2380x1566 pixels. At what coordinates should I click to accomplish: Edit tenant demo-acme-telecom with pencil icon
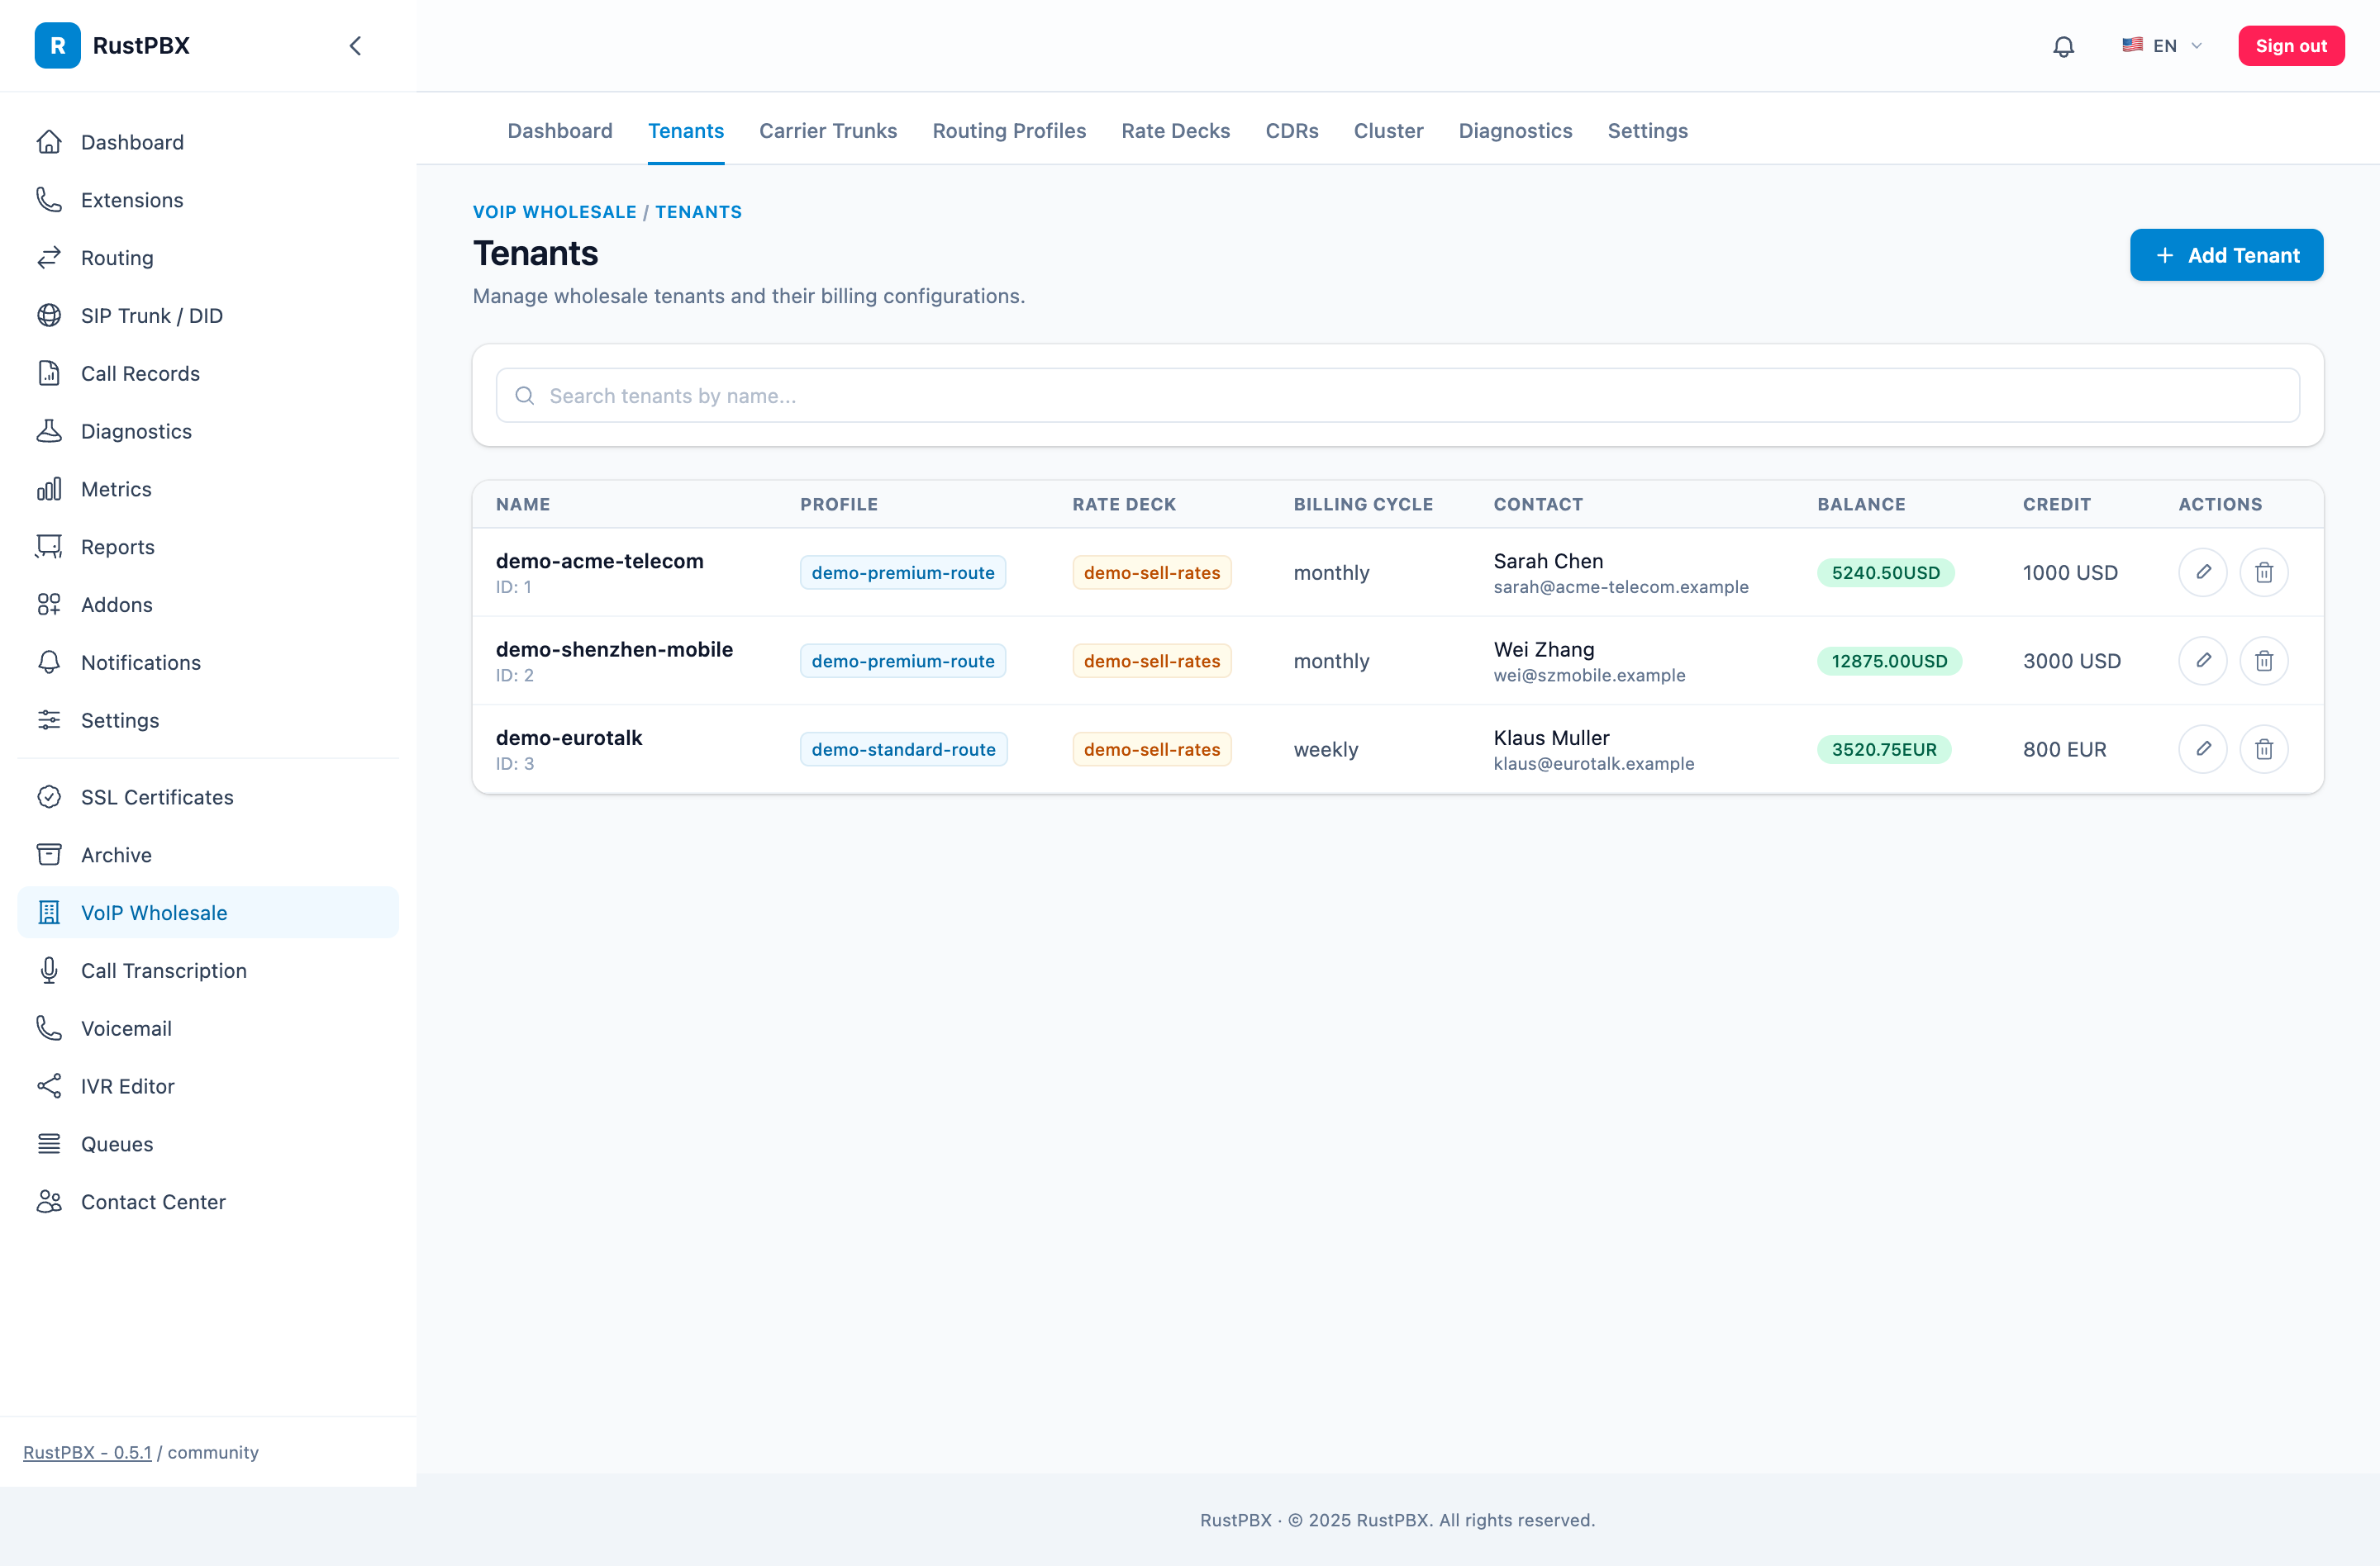point(2202,572)
